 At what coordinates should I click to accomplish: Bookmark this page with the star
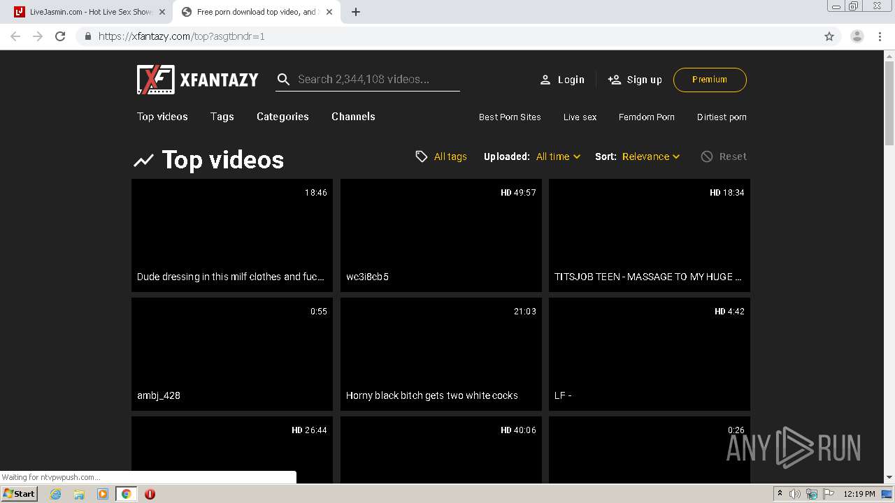829,36
